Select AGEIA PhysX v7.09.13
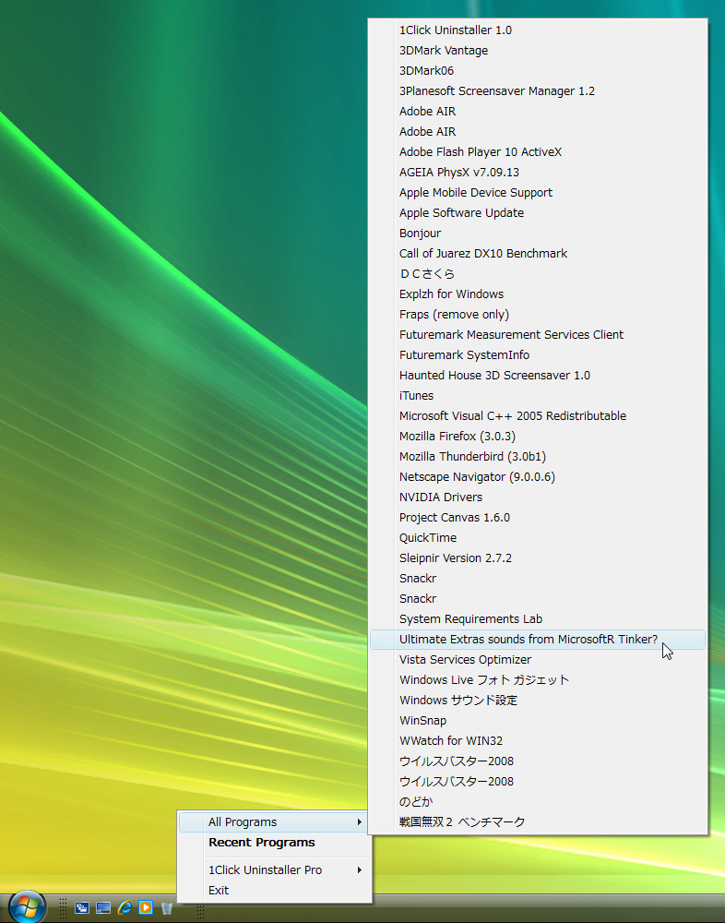The height and width of the screenshot is (923, 725). pyautogui.click(x=537, y=173)
